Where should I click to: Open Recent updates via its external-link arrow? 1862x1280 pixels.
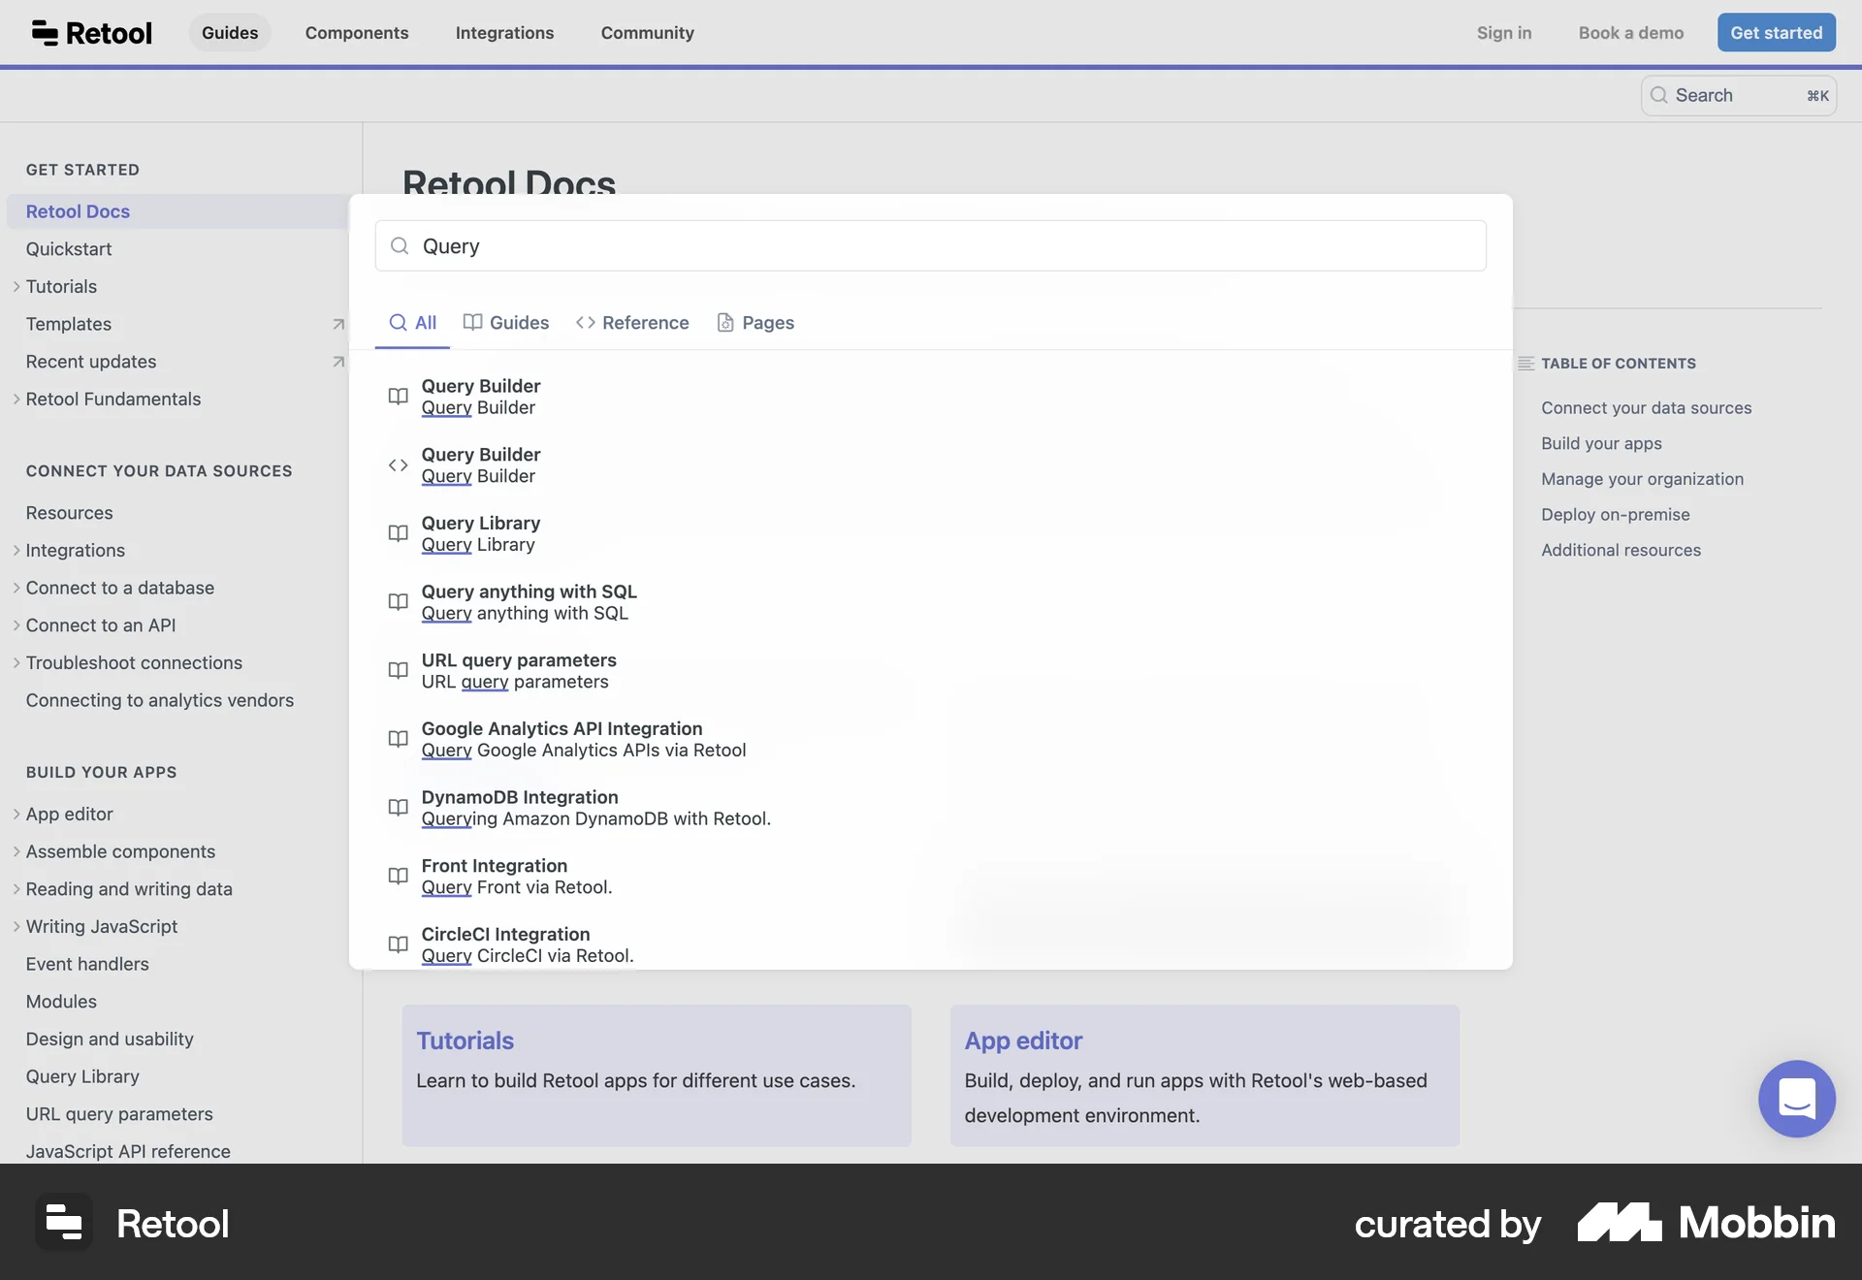[x=337, y=362]
